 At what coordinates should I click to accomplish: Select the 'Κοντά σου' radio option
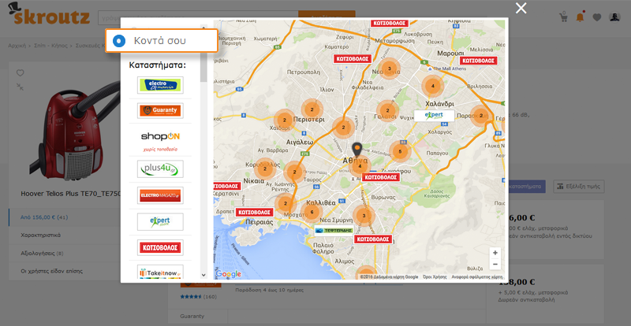click(120, 41)
